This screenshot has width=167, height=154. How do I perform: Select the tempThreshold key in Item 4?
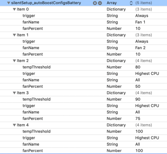37,131
